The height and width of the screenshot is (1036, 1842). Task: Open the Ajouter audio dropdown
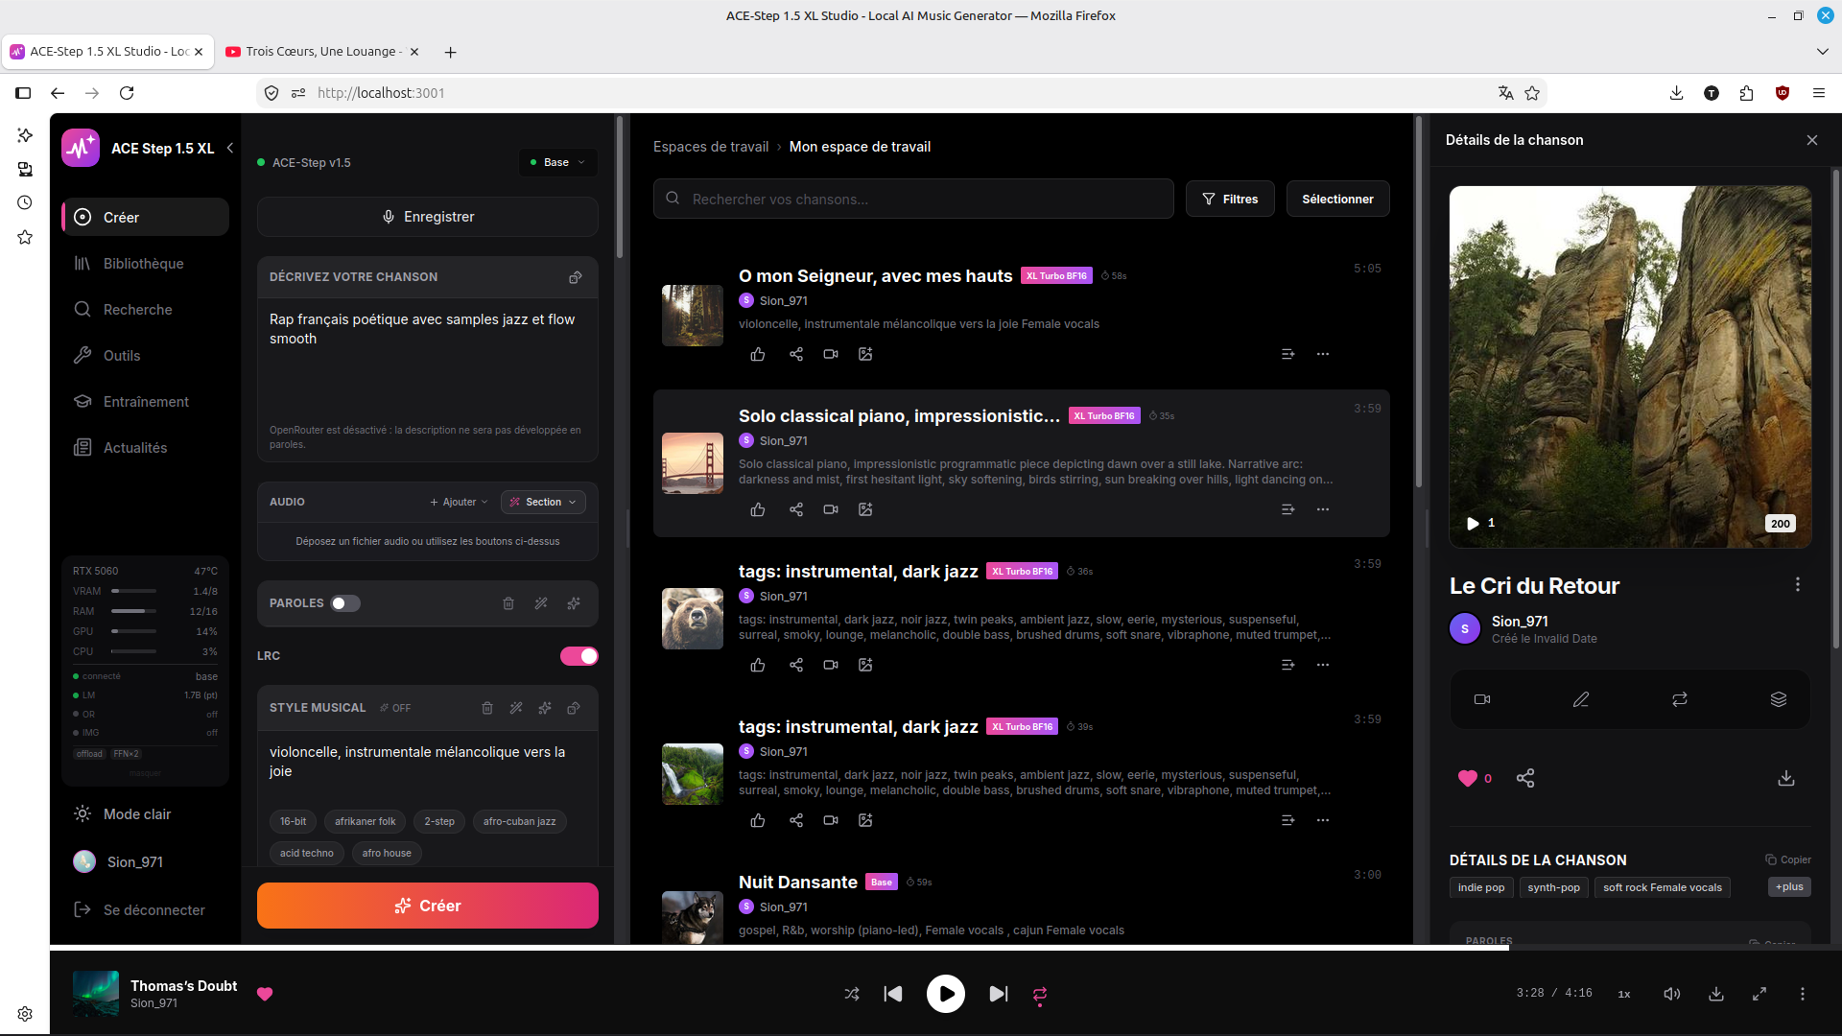point(460,502)
